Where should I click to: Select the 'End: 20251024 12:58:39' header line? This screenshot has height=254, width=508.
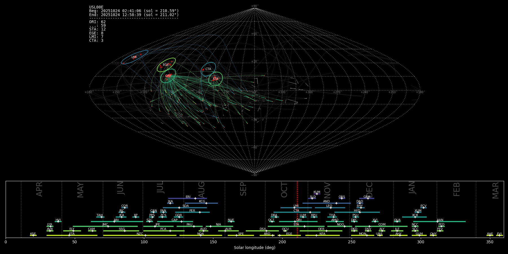pyautogui.click(x=134, y=15)
